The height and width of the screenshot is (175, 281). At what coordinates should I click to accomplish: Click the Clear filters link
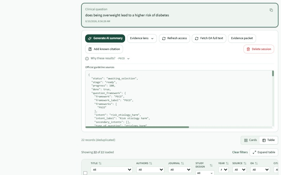click(240, 152)
